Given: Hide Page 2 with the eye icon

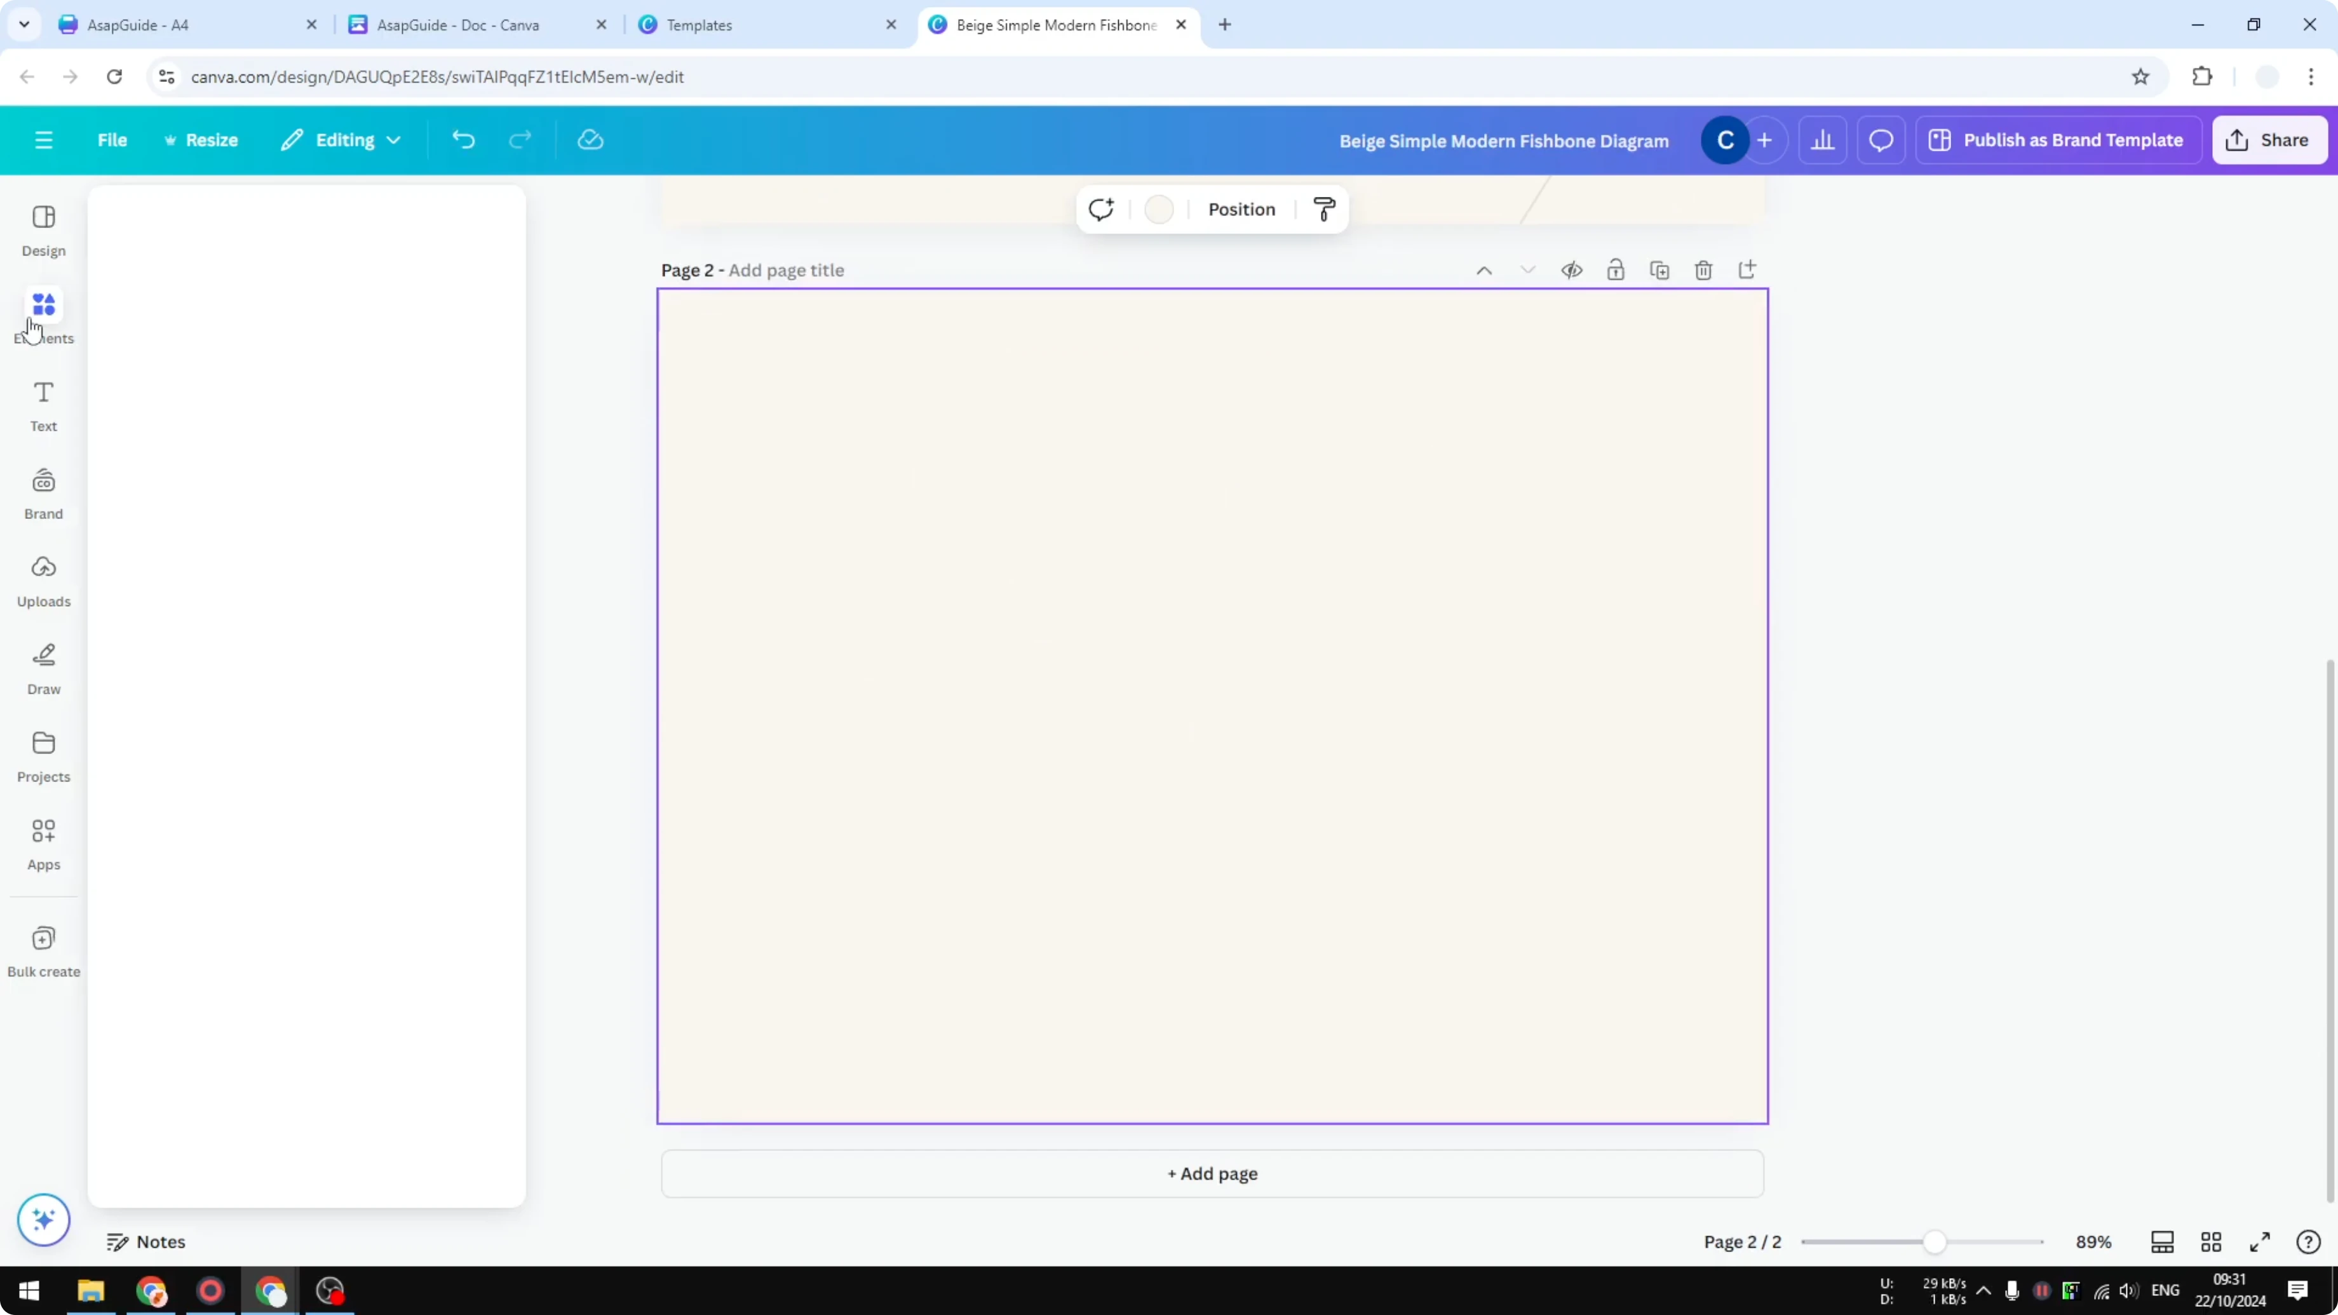Looking at the screenshot, I should [x=1572, y=269].
